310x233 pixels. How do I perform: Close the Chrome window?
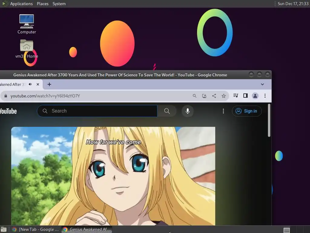click(x=267, y=74)
